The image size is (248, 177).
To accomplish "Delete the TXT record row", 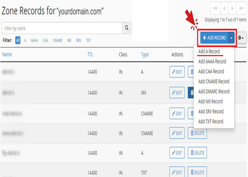I will [x=197, y=172].
